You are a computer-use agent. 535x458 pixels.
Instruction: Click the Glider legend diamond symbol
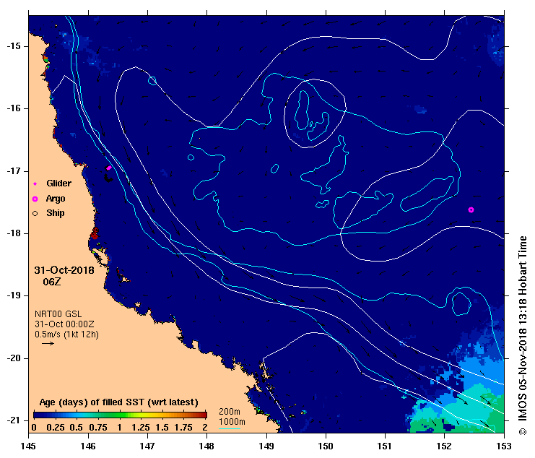[x=35, y=184]
